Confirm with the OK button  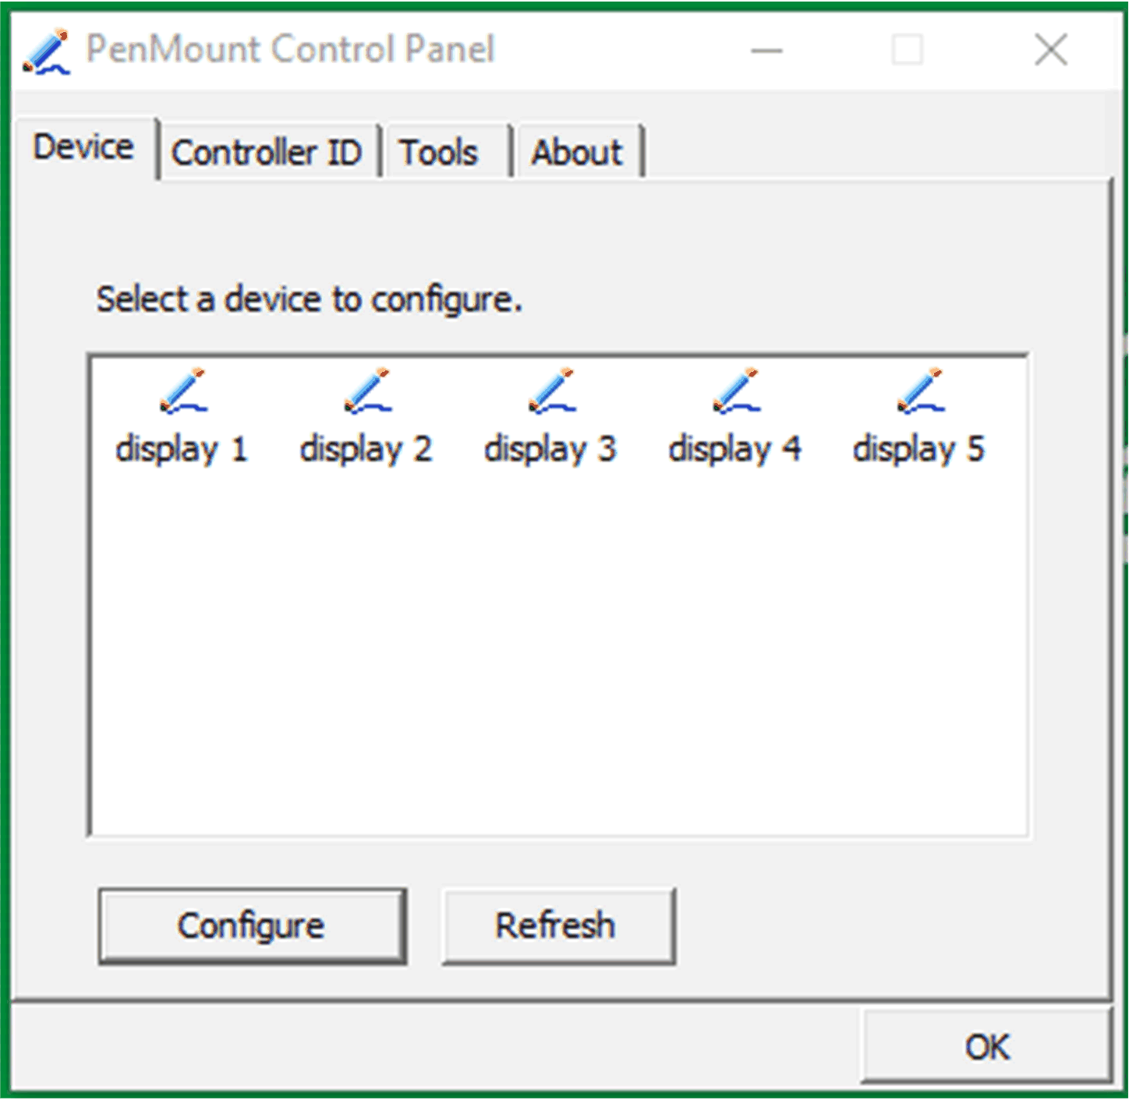point(986,1047)
